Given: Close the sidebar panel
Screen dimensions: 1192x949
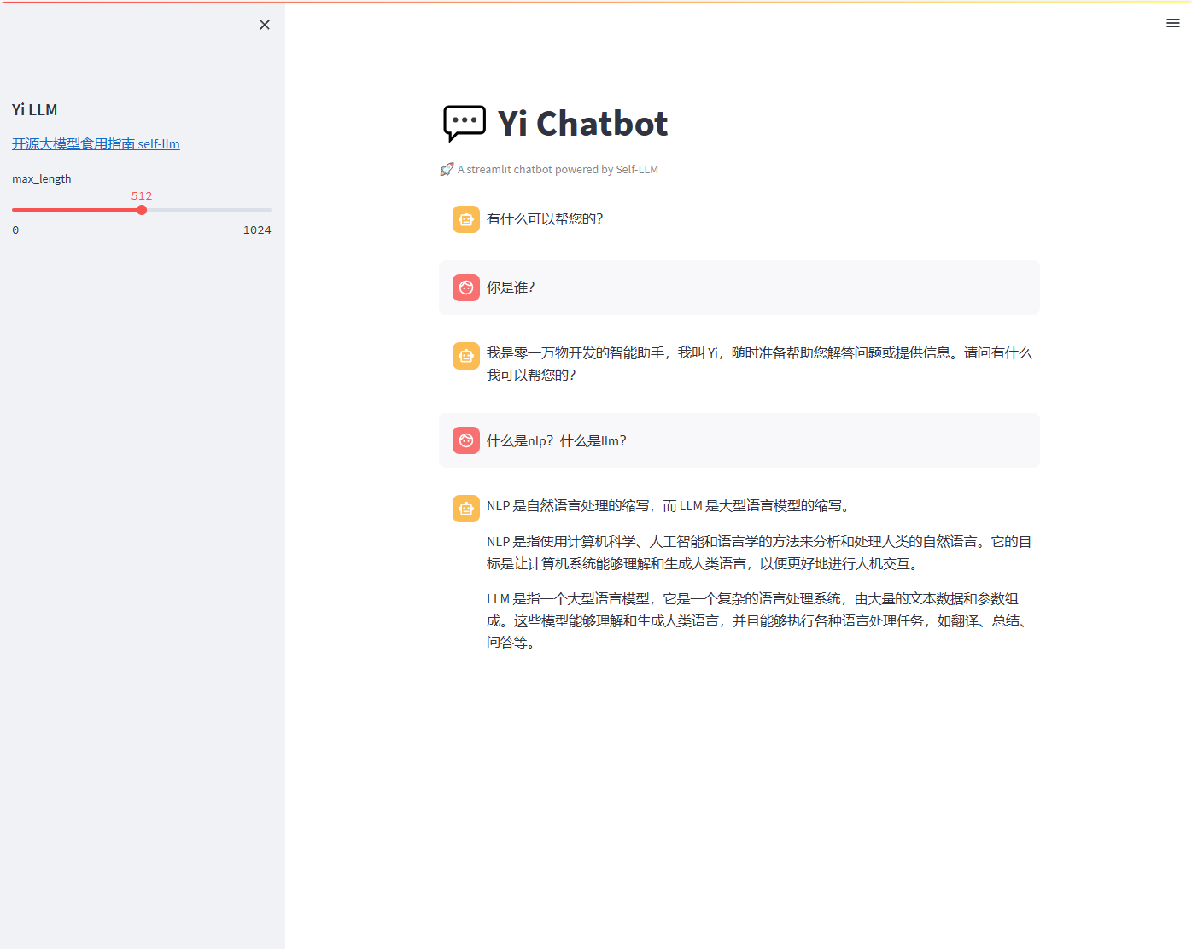Looking at the screenshot, I should 264,25.
